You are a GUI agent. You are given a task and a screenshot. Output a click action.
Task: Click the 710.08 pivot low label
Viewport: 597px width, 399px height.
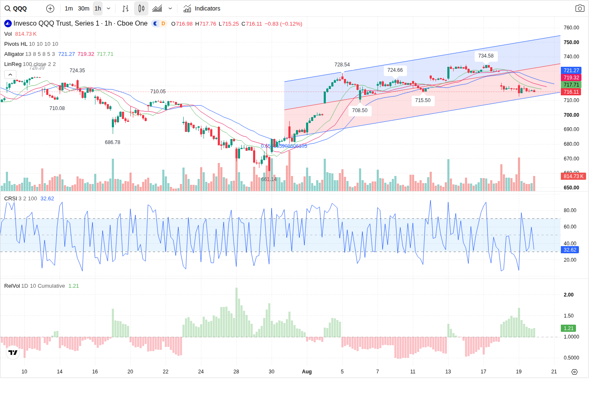(57, 108)
